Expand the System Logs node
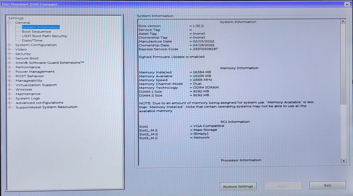The image size is (353, 196). (x=9, y=99)
